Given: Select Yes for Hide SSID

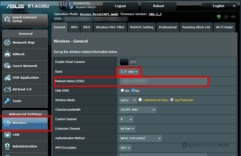Looking at the screenshot, I should click(122, 91).
